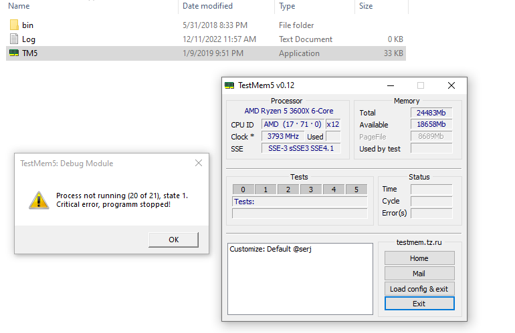Click the CPU ID value AMD (17 · 71 · 0)
The width and height of the screenshot is (515, 333).
click(293, 125)
